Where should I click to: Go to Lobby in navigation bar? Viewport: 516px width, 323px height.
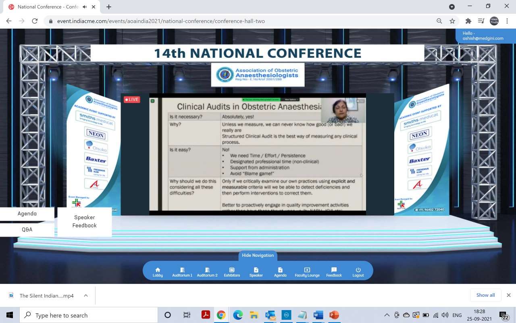tap(158, 272)
